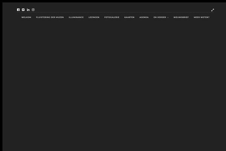The width and height of the screenshot is (226, 151).
Task: Open the Instagram social icon
Action: 33,10
